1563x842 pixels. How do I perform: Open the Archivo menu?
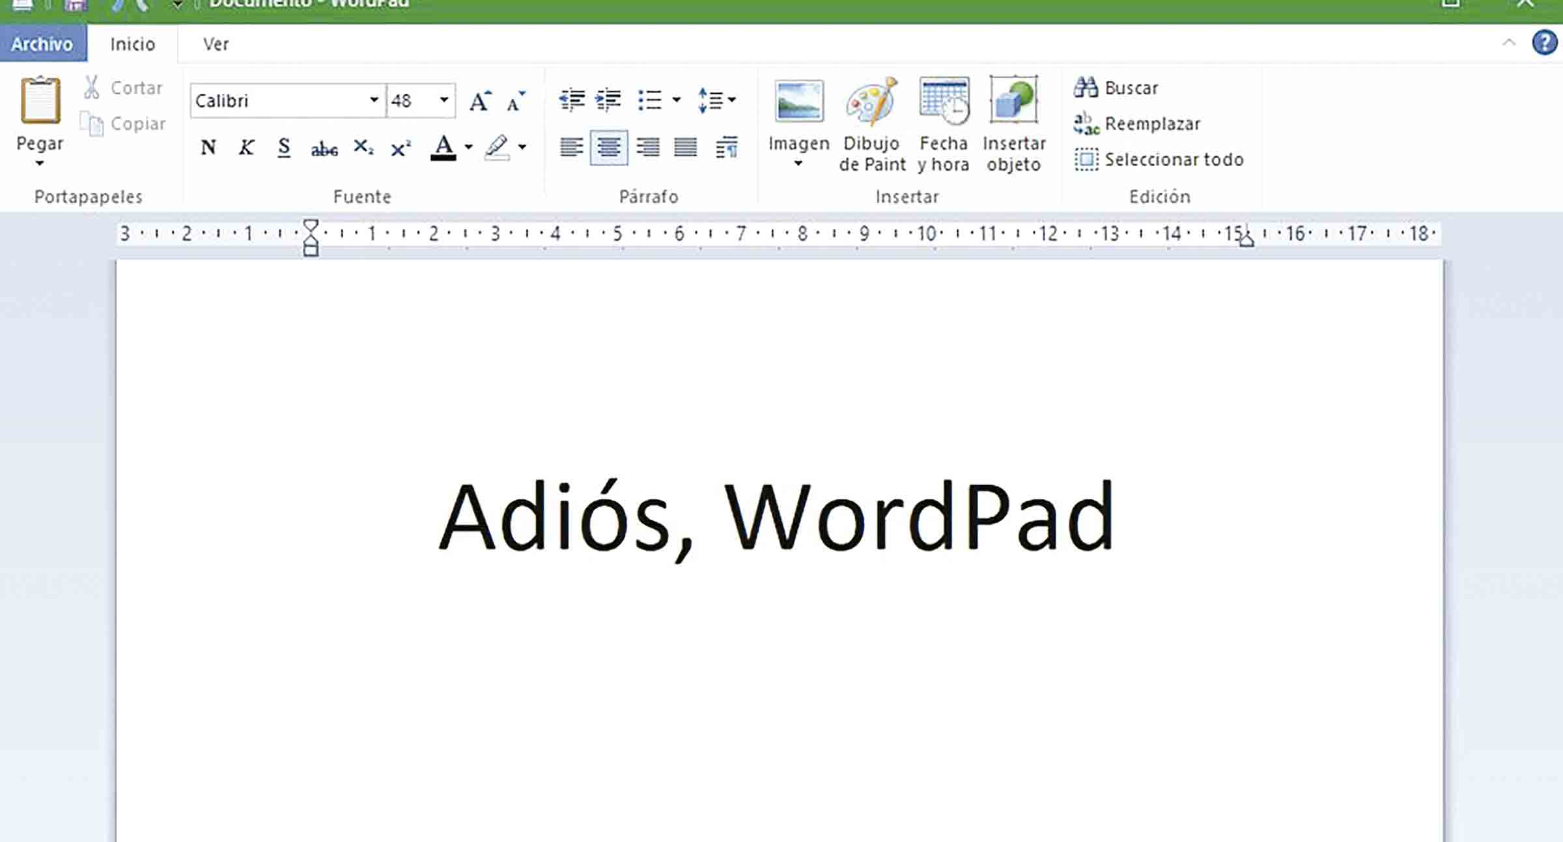tap(43, 44)
